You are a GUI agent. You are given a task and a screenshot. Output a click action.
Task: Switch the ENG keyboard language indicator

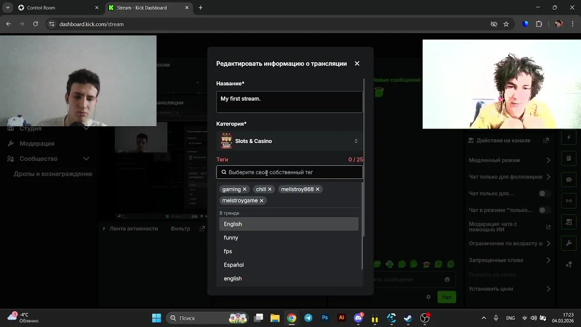tap(510, 318)
